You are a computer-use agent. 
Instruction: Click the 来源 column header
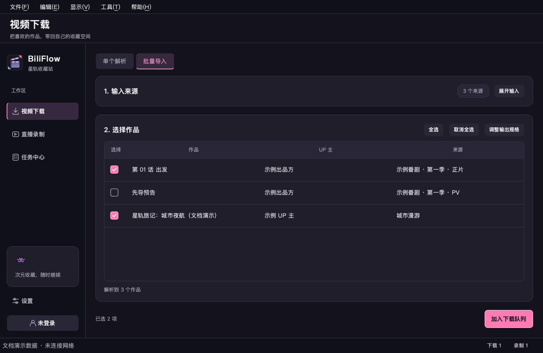[x=458, y=150]
